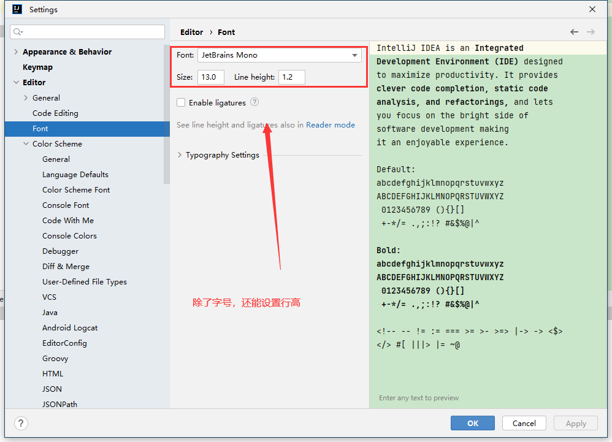
Task: Select Android Logcat color scheme
Action: (70, 328)
